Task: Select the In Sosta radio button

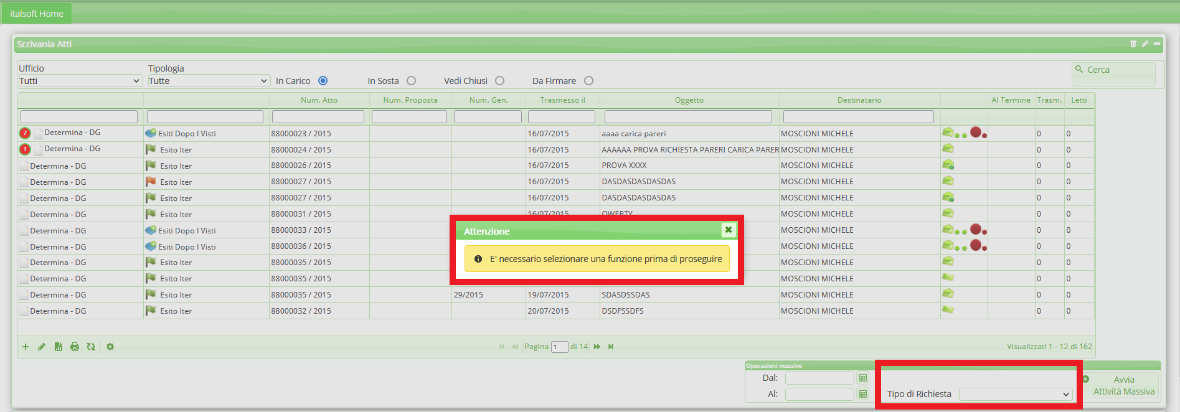Action: click(x=411, y=81)
